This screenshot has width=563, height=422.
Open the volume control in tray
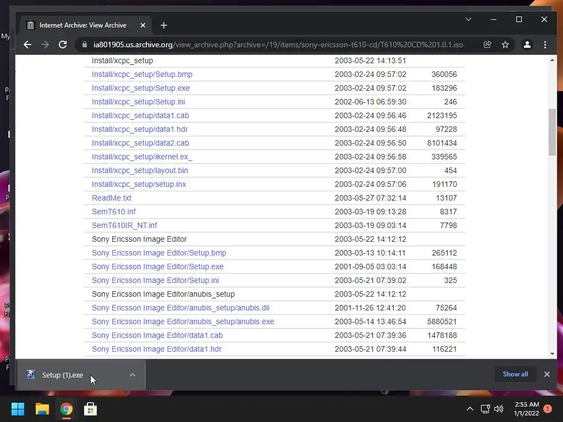498,409
